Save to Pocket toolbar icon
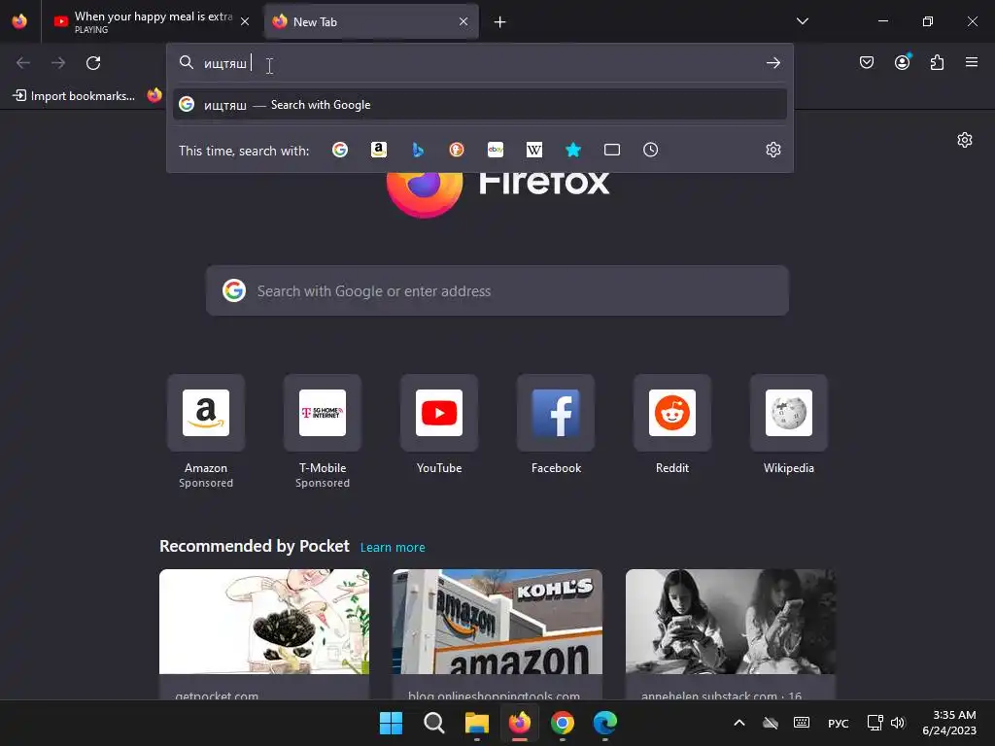This screenshot has height=746, width=995. point(867,62)
